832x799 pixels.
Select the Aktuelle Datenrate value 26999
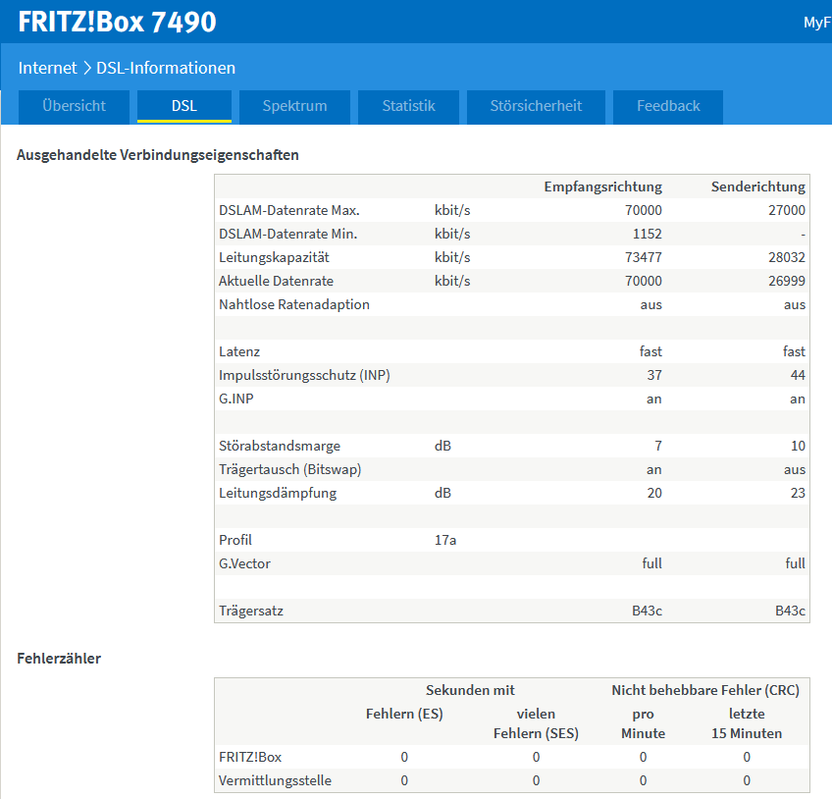tap(787, 281)
